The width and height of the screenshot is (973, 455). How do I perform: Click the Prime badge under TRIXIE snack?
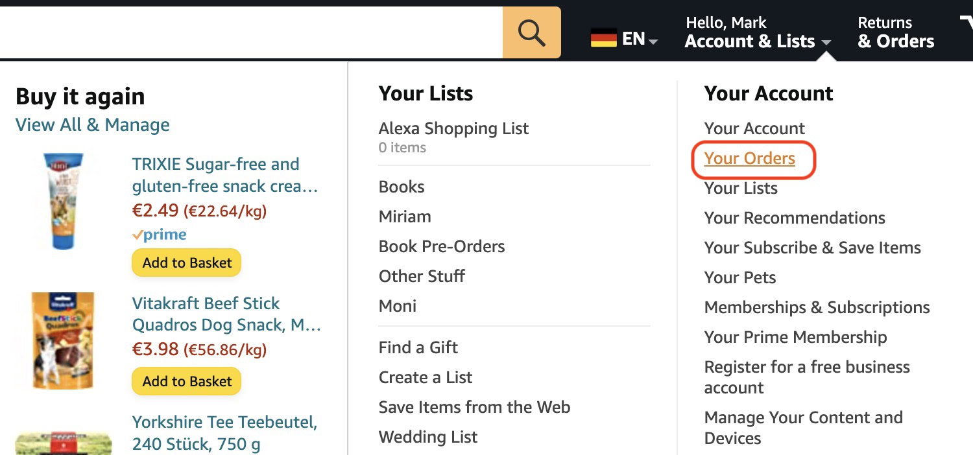(159, 235)
